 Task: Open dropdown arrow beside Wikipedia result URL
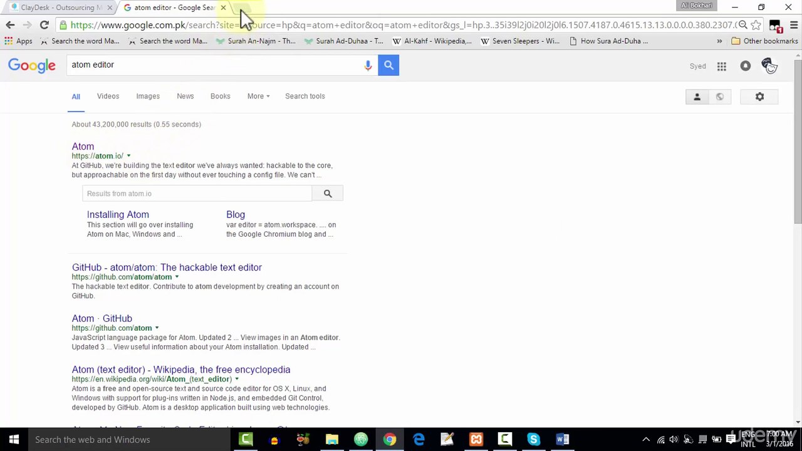236,379
